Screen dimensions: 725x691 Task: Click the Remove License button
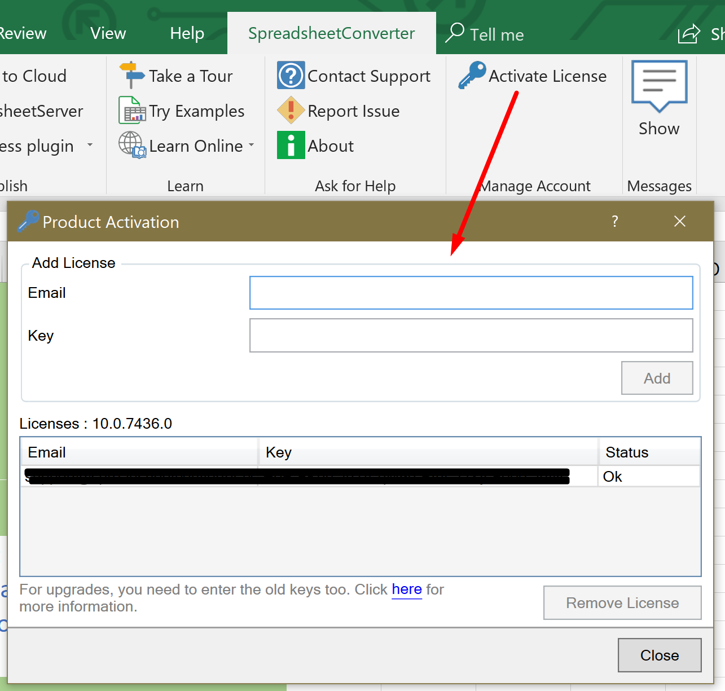point(622,602)
